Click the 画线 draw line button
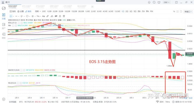This screenshot has width=194, height=104. click(x=28, y=11)
